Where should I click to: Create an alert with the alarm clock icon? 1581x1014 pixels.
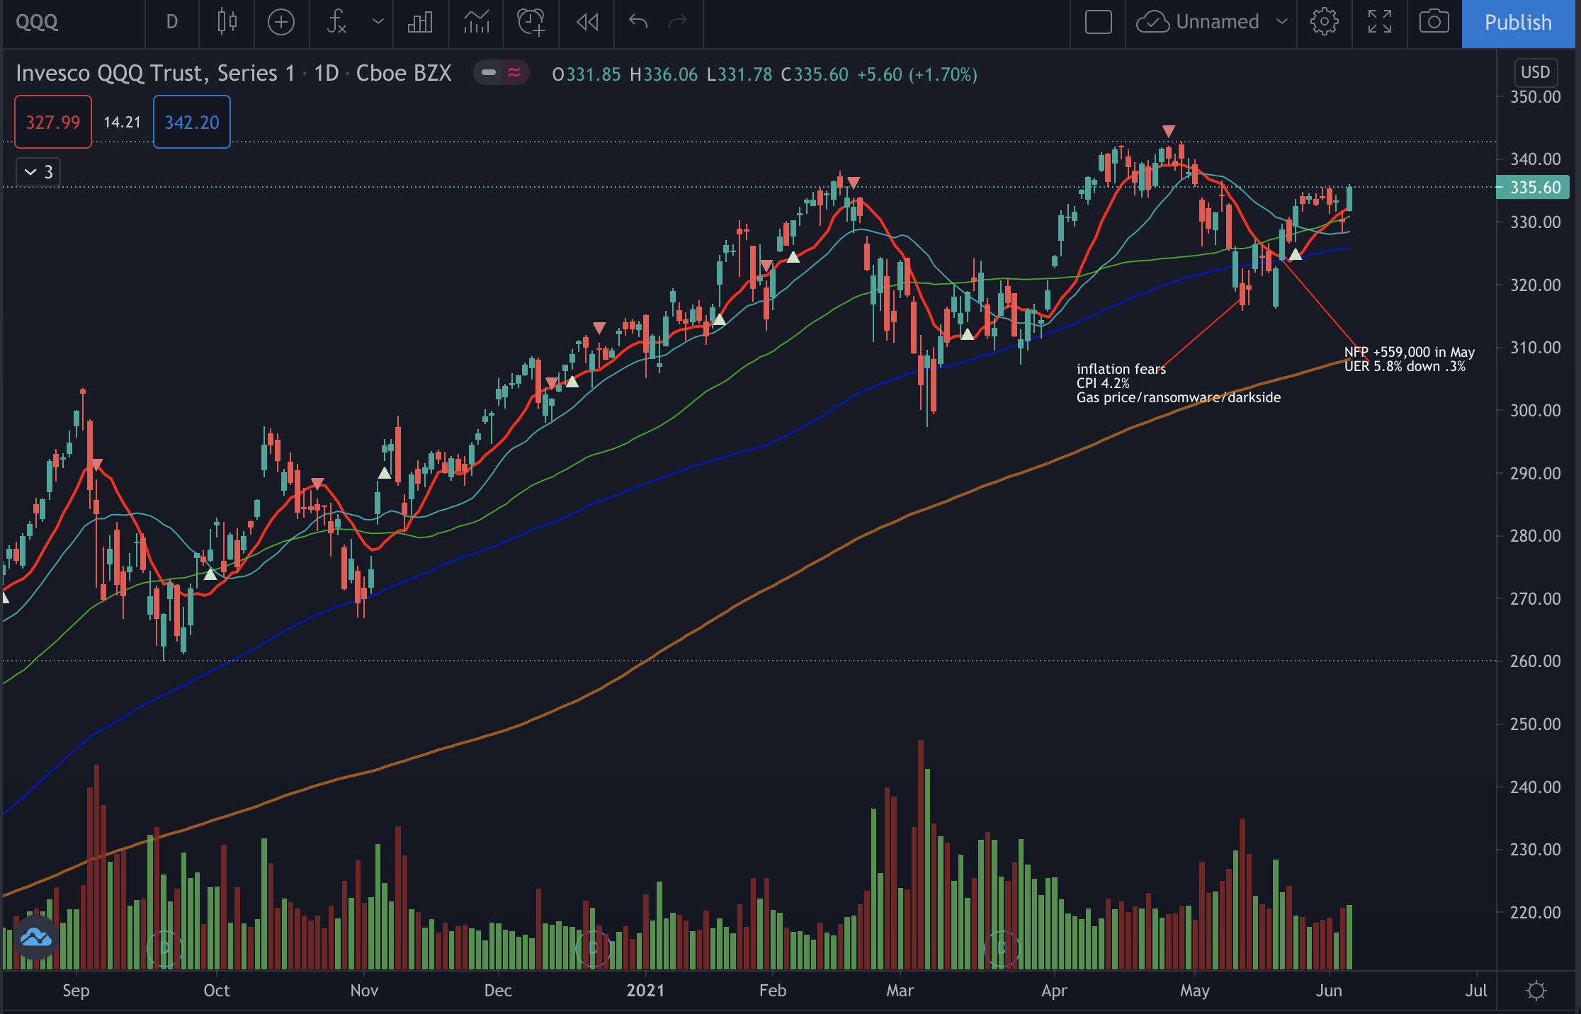coord(531,22)
